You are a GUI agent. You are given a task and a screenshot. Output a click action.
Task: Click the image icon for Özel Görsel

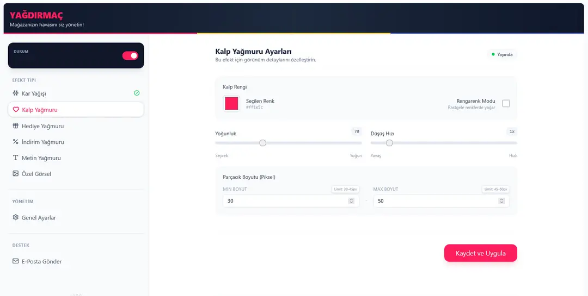pos(16,174)
